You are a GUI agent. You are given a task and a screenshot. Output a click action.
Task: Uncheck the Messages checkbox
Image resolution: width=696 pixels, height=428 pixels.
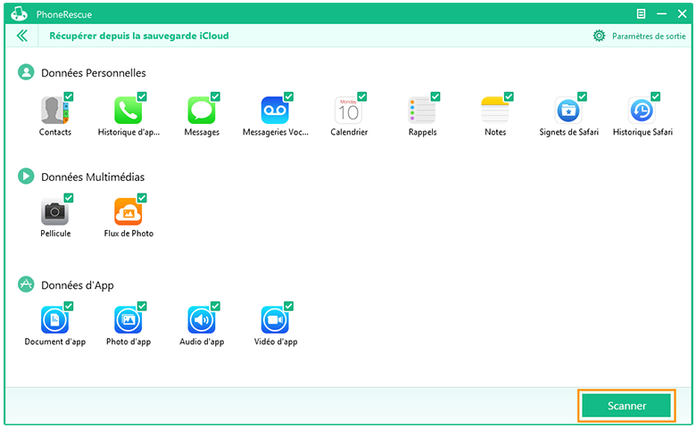215,96
